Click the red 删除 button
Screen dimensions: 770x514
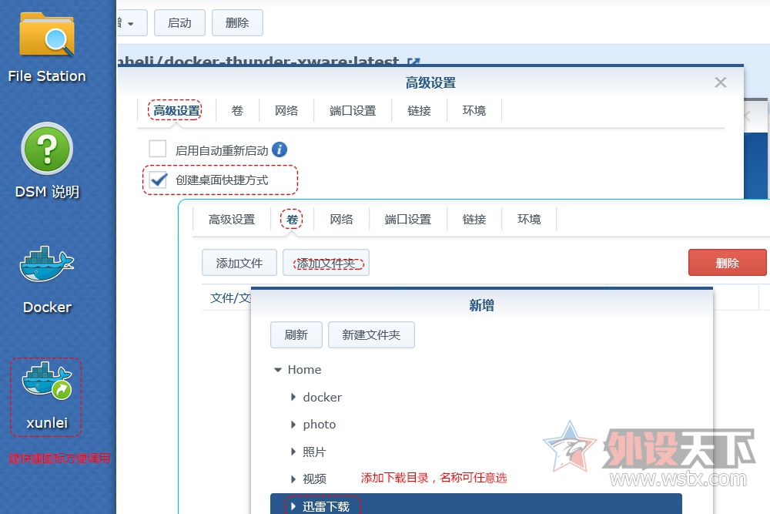point(728,263)
